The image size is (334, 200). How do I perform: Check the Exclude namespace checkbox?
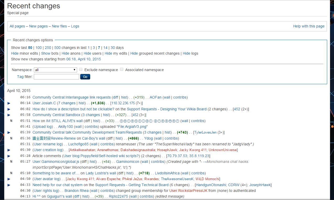point(81,70)
